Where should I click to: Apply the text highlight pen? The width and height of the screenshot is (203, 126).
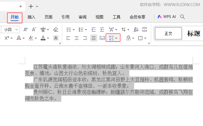pyautogui.click(x=31, y=38)
